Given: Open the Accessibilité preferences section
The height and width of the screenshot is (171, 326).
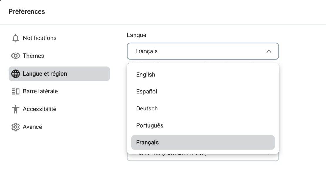Looking at the screenshot, I should coord(39,109).
